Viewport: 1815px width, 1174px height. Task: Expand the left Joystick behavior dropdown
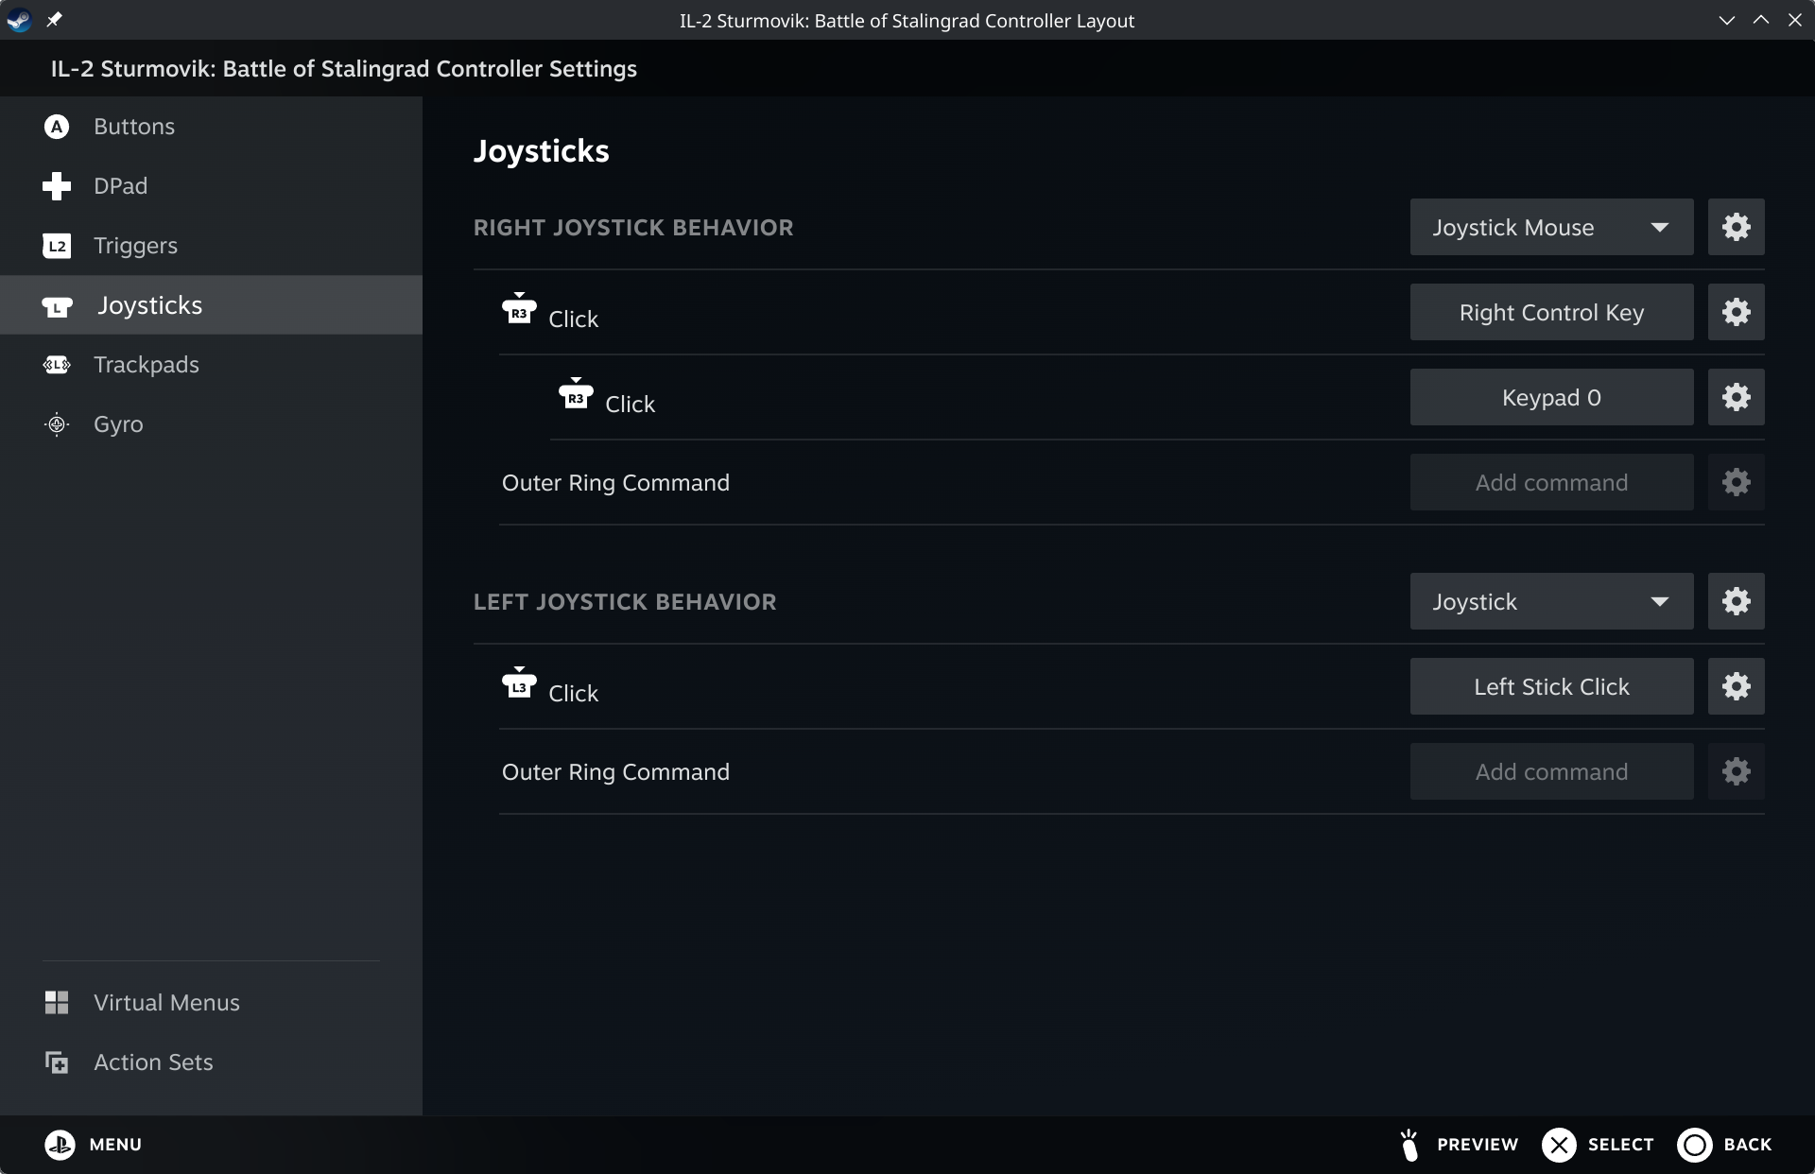click(1550, 601)
